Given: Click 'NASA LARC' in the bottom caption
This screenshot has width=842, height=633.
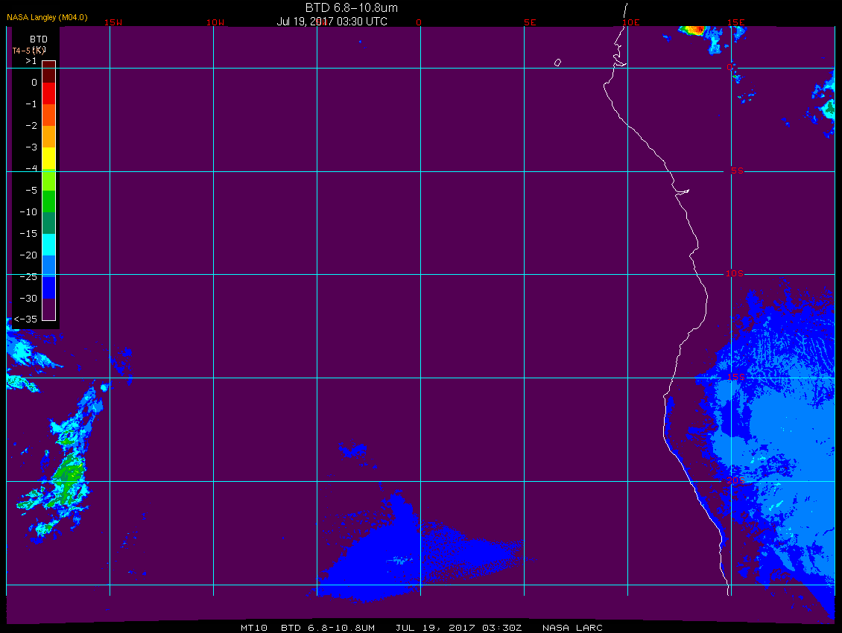Looking at the screenshot, I should pyautogui.click(x=572, y=628).
